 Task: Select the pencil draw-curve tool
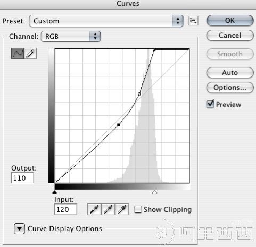tap(30, 54)
